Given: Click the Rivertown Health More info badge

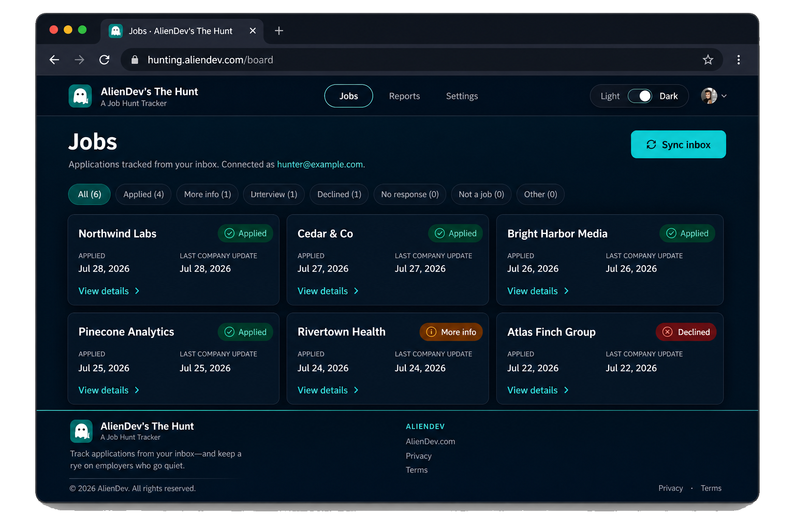Looking at the screenshot, I should (x=451, y=332).
